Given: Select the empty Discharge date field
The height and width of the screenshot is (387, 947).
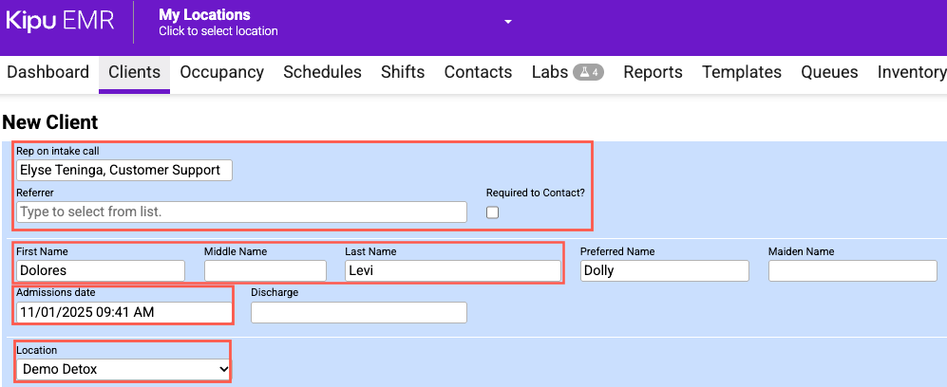Looking at the screenshot, I should (x=358, y=312).
